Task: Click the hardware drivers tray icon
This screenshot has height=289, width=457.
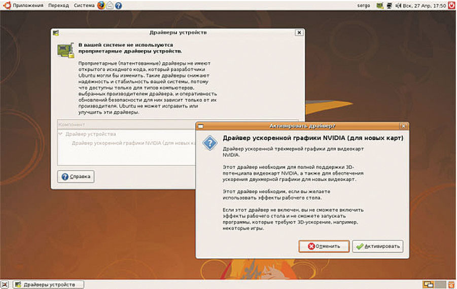Action: 380,6
